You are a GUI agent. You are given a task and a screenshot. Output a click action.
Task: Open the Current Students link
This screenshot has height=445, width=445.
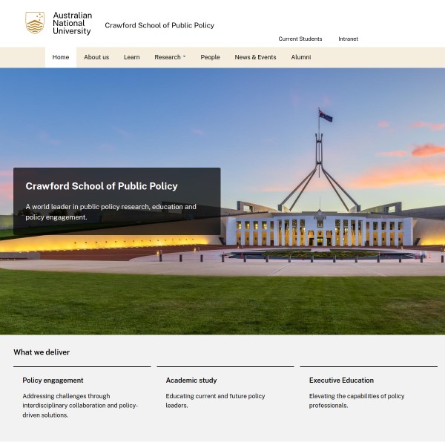pos(300,39)
